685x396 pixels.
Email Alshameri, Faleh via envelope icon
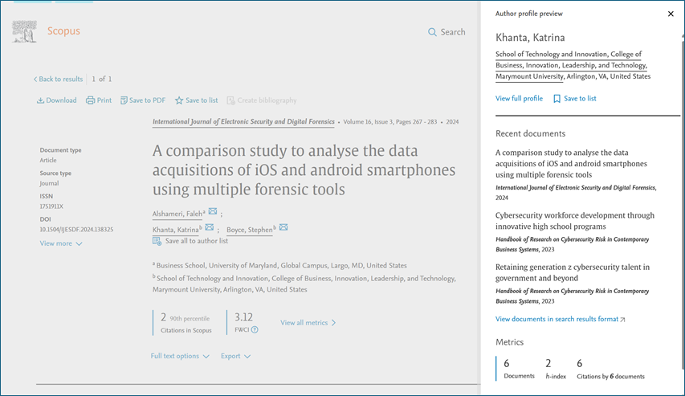coord(213,212)
